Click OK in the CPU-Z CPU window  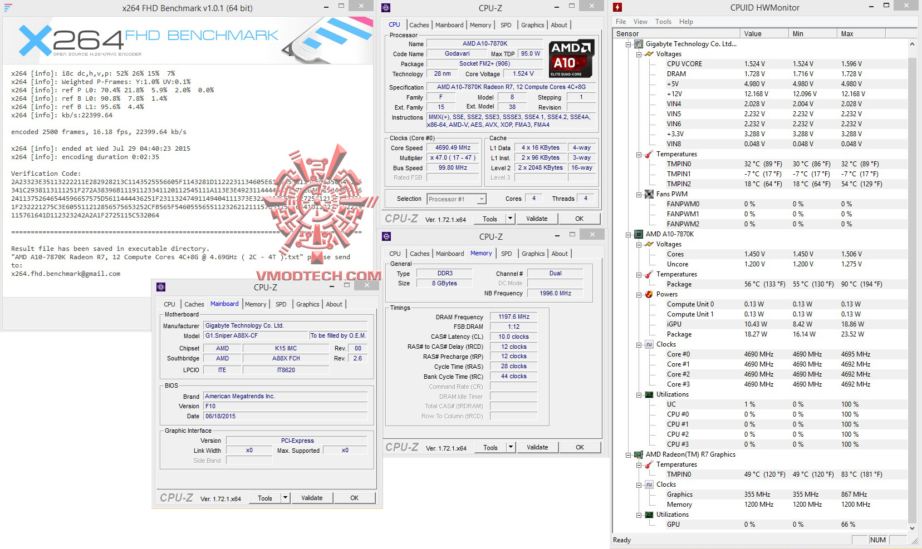[x=580, y=219]
